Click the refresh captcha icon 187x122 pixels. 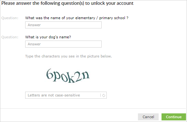[104, 95]
